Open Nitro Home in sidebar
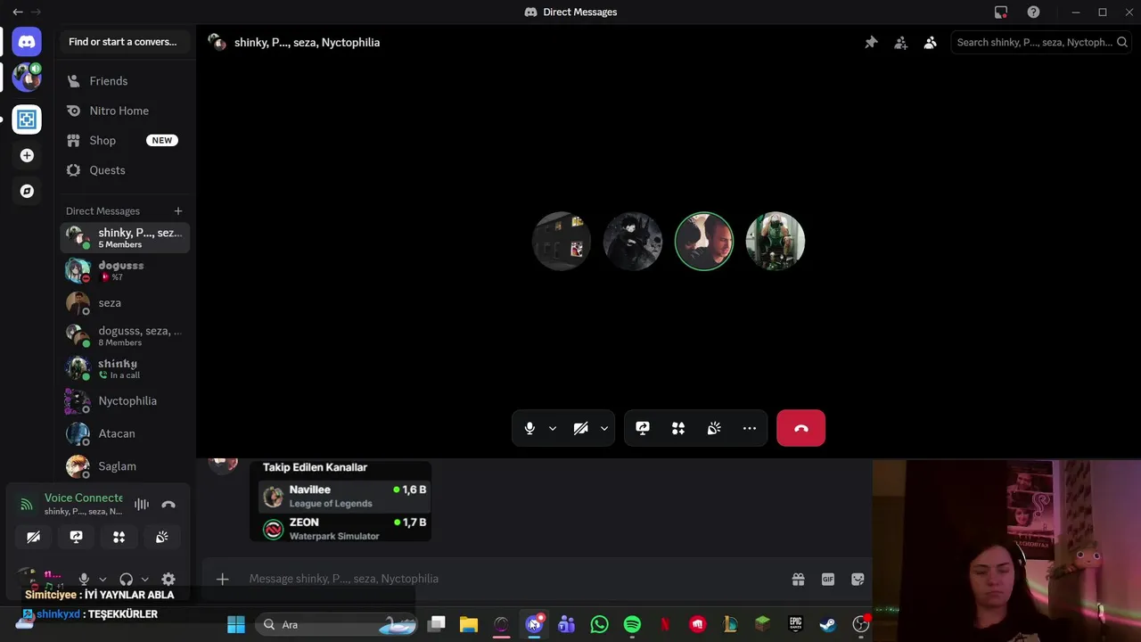The image size is (1141, 642). 125,111
